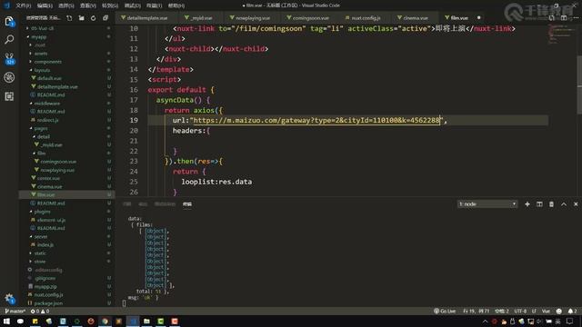The height and width of the screenshot is (327, 582).
Task: Click the feedback smiley in status bar
Action: pyautogui.click(x=559, y=311)
